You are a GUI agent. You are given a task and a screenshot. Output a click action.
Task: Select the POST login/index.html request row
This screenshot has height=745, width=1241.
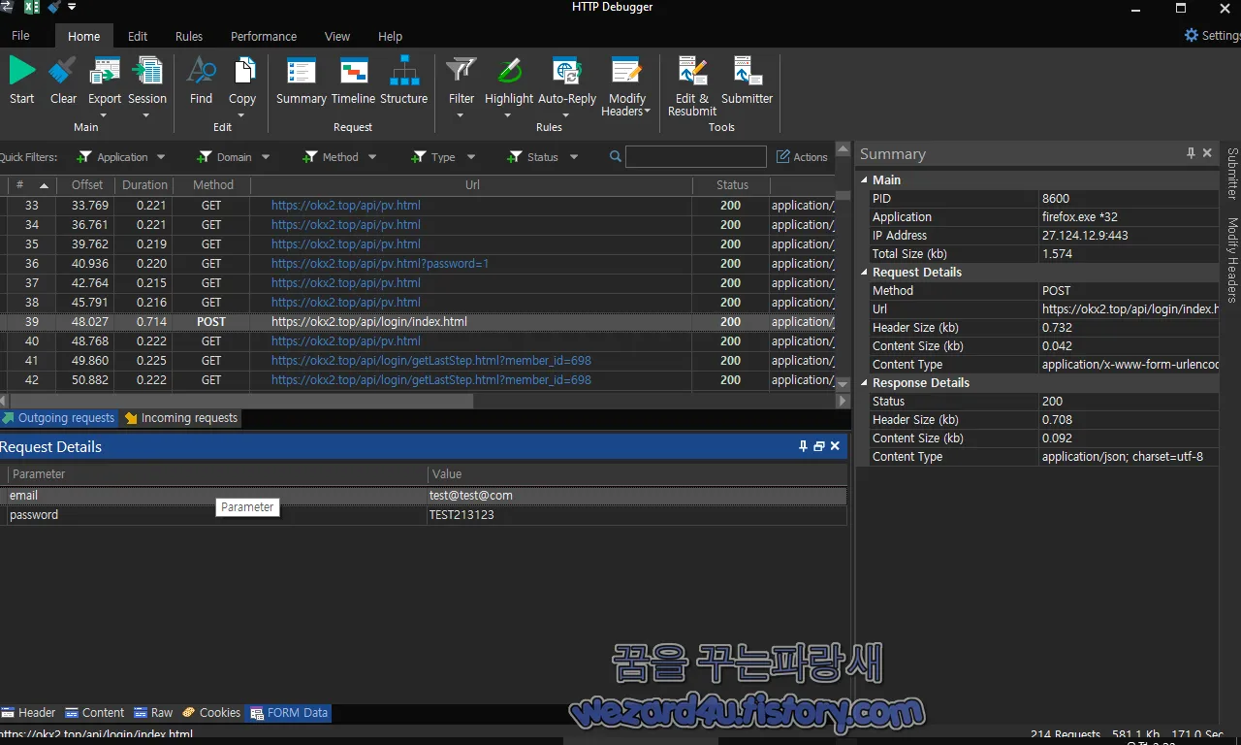click(417, 322)
